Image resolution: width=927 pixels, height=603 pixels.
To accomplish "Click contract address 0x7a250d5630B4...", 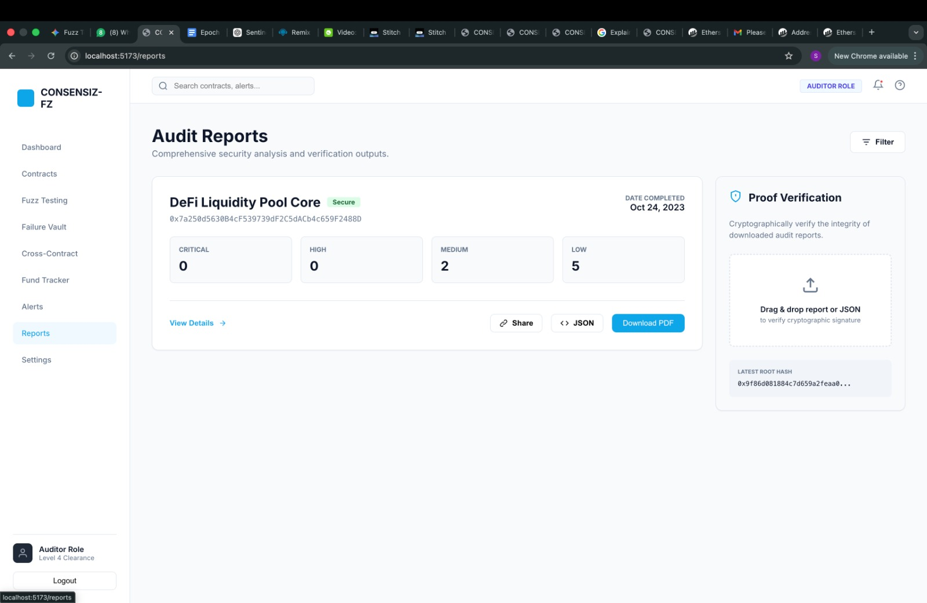I will [265, 219].
